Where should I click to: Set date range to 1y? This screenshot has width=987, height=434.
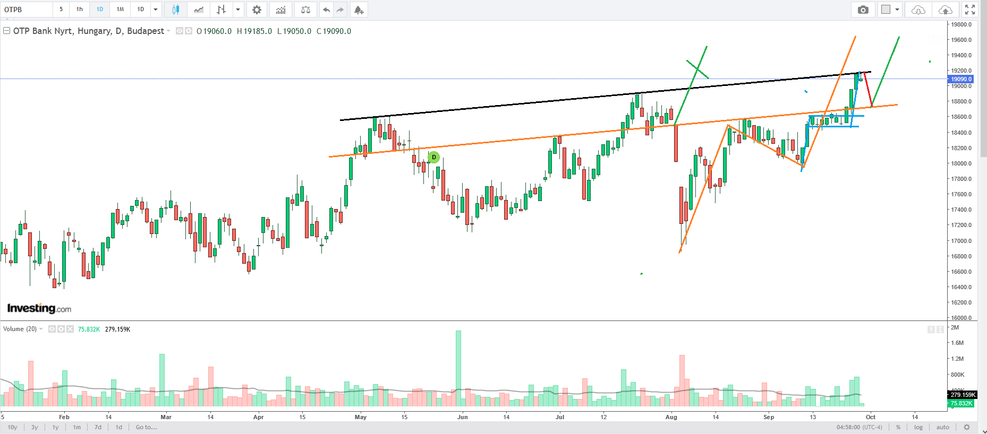point(56,427)
